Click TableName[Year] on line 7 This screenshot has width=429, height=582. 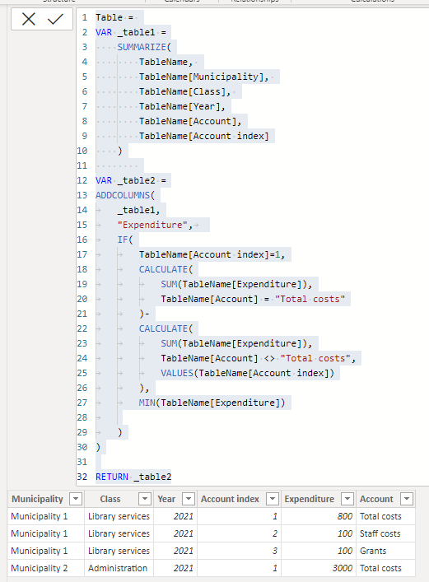[x=180, y=106]
